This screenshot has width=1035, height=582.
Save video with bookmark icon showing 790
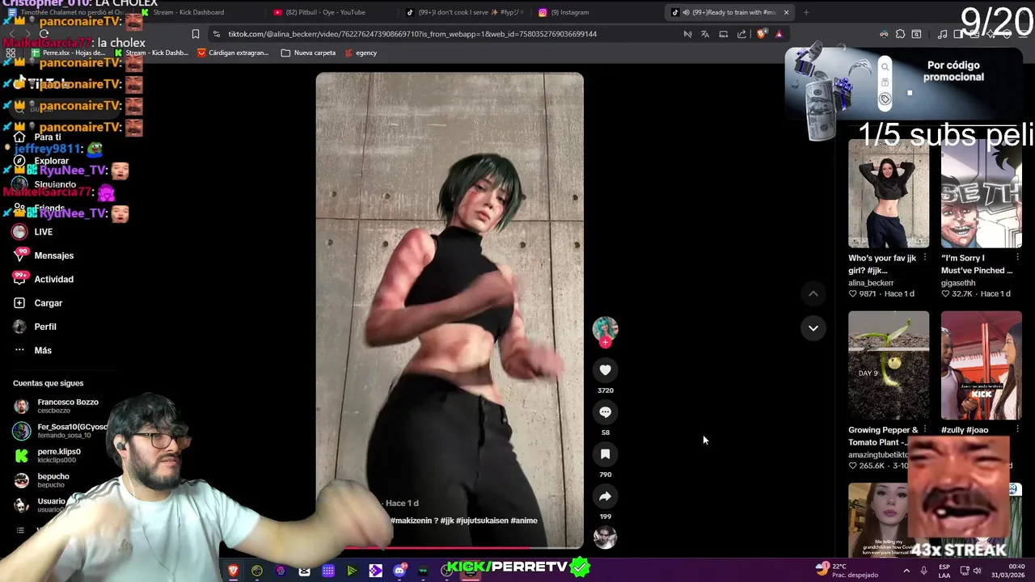point(605,453)
